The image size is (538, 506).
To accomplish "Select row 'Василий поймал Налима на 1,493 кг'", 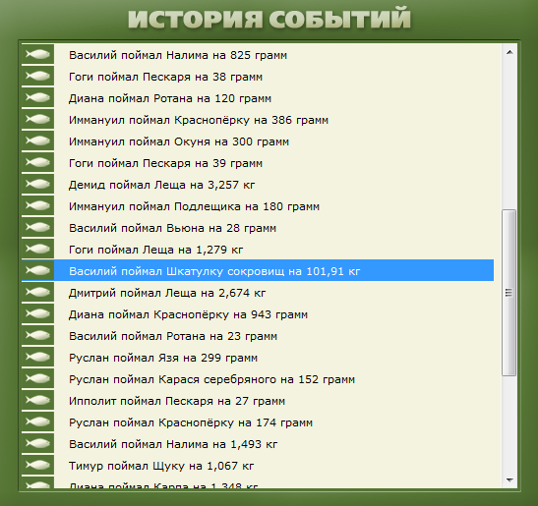I will coord(258,443).
